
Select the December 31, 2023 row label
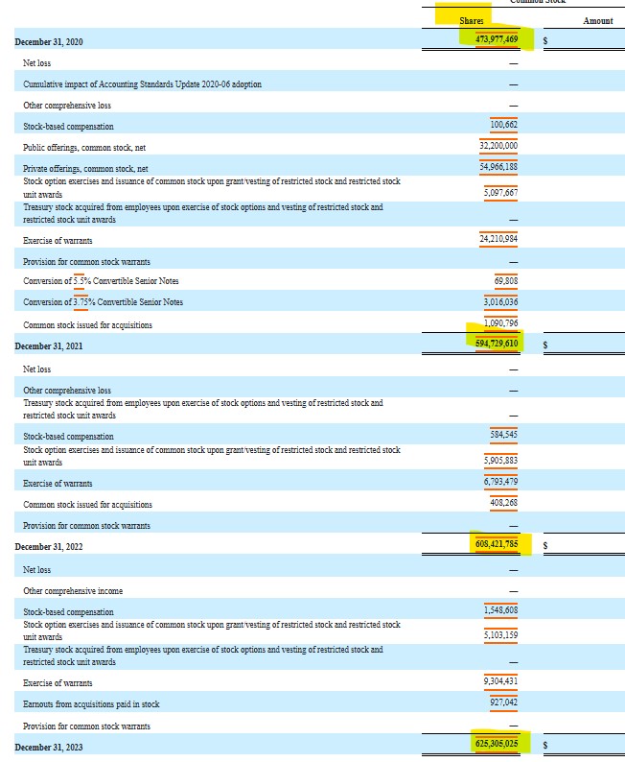point(49,748)
